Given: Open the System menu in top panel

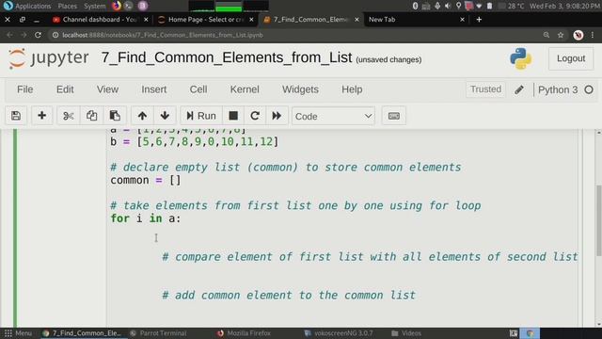Looking at the screenshot, I should coord(94,6).
